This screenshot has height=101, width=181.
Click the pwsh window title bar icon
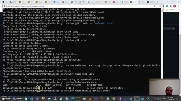[5, 6]
